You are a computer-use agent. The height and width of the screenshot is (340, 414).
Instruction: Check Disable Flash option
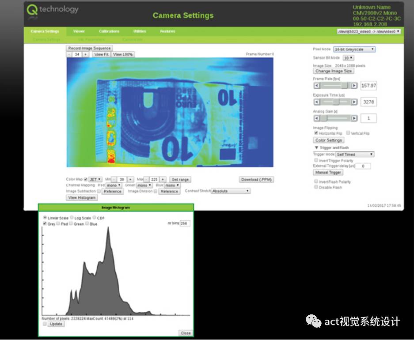pos(316,187)
